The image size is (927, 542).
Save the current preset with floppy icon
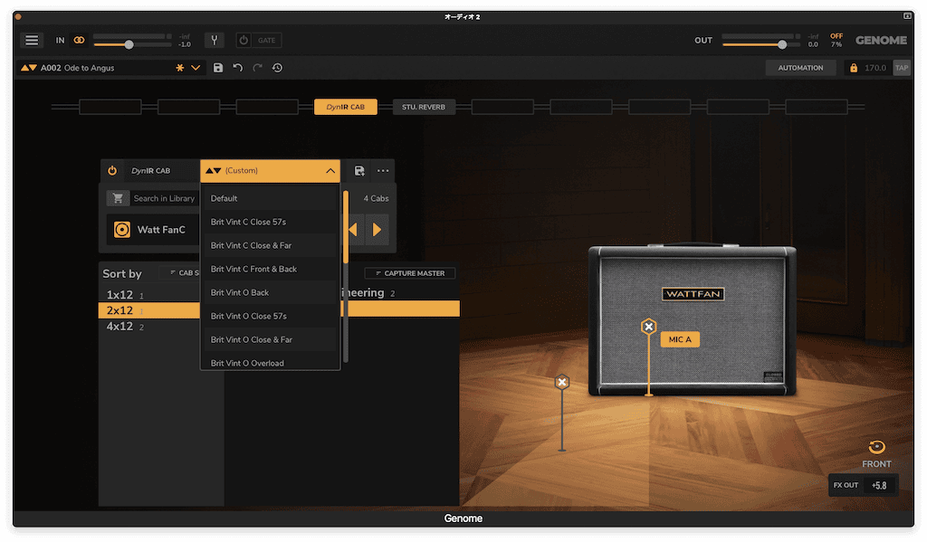point(218,68)
